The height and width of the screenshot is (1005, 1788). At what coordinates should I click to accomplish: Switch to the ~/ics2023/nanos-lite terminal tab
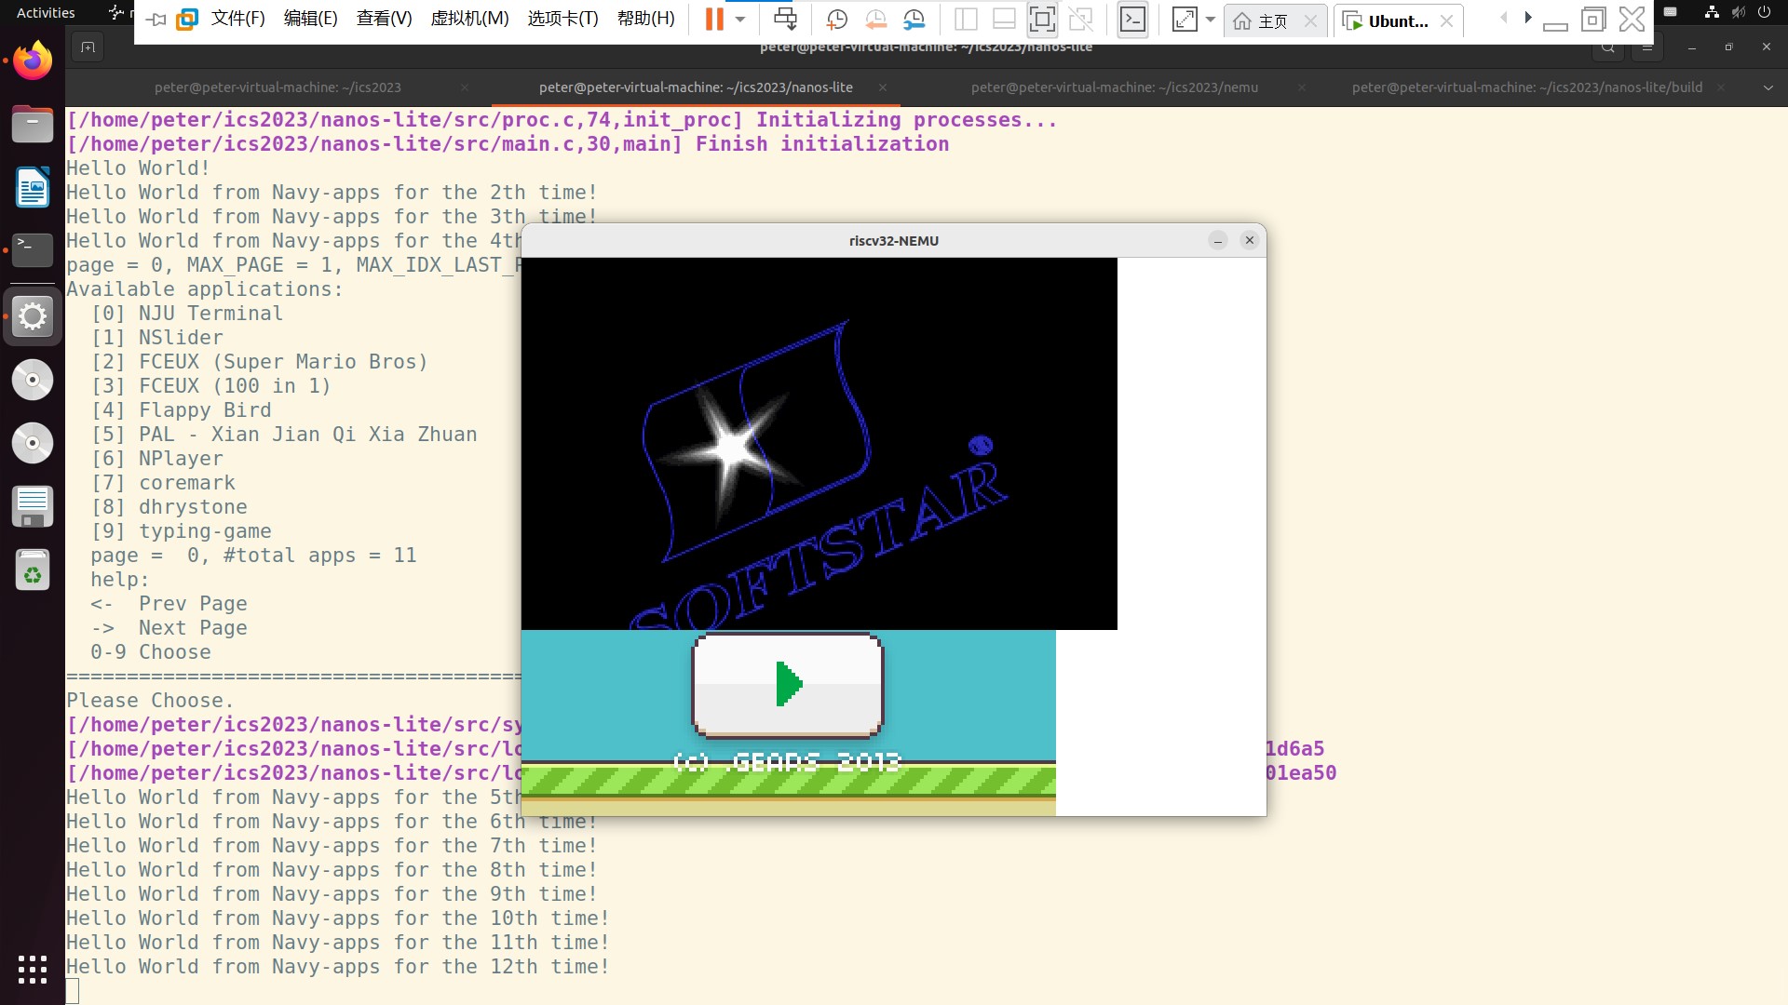696,87
